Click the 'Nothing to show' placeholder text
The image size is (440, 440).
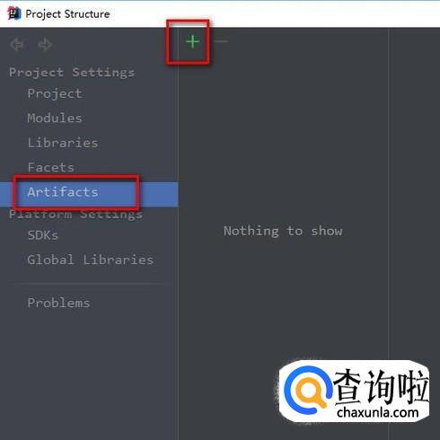tap(283, 231)
